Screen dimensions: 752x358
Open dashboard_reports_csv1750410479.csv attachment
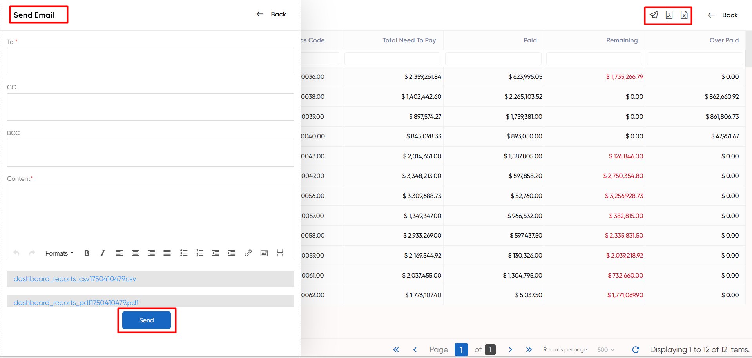pos(75,279)
